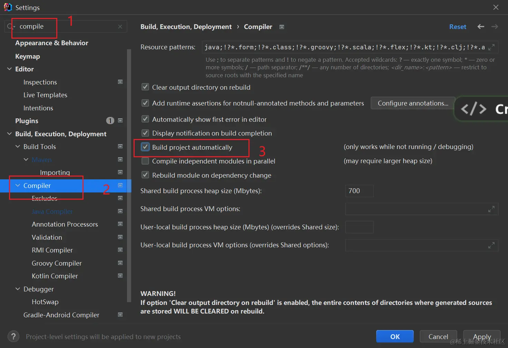
Task: Toggle Clear output directory on rebuild
Action: point(145,87)
